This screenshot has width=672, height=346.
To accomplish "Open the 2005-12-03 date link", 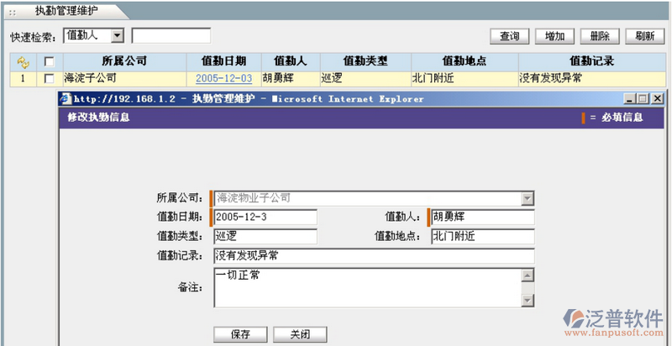I will 223,79.
